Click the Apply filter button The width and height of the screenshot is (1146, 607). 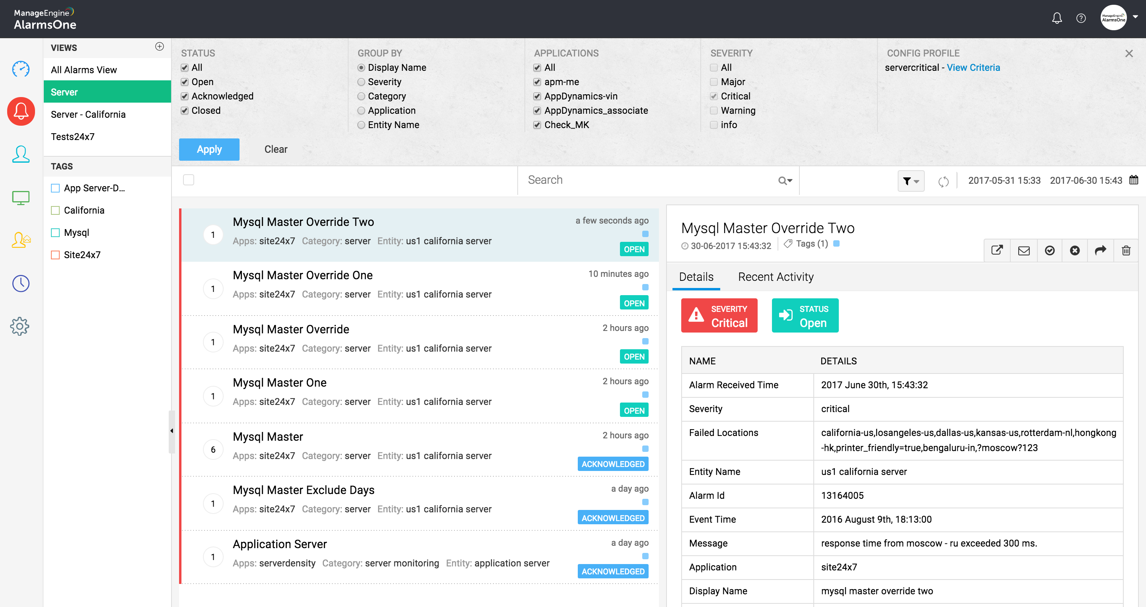click(x=209, y=150)
